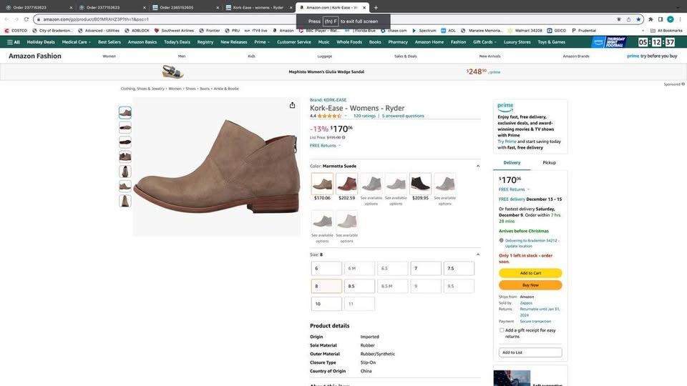Open the Chrome profile avatar
Viewport: 687px width, 386px height.
point(671,19)
